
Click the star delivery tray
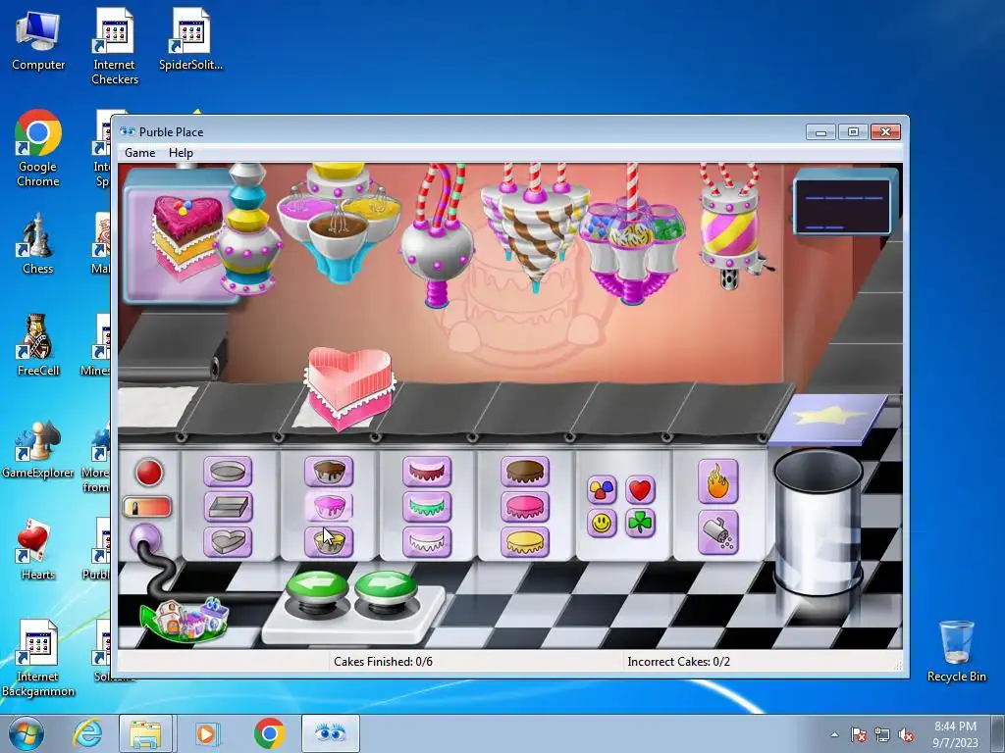tap(827, 419)
